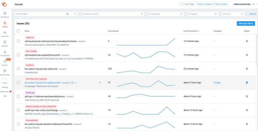
Task: Open the System Map sidebar icon
Action: [5, 71]
